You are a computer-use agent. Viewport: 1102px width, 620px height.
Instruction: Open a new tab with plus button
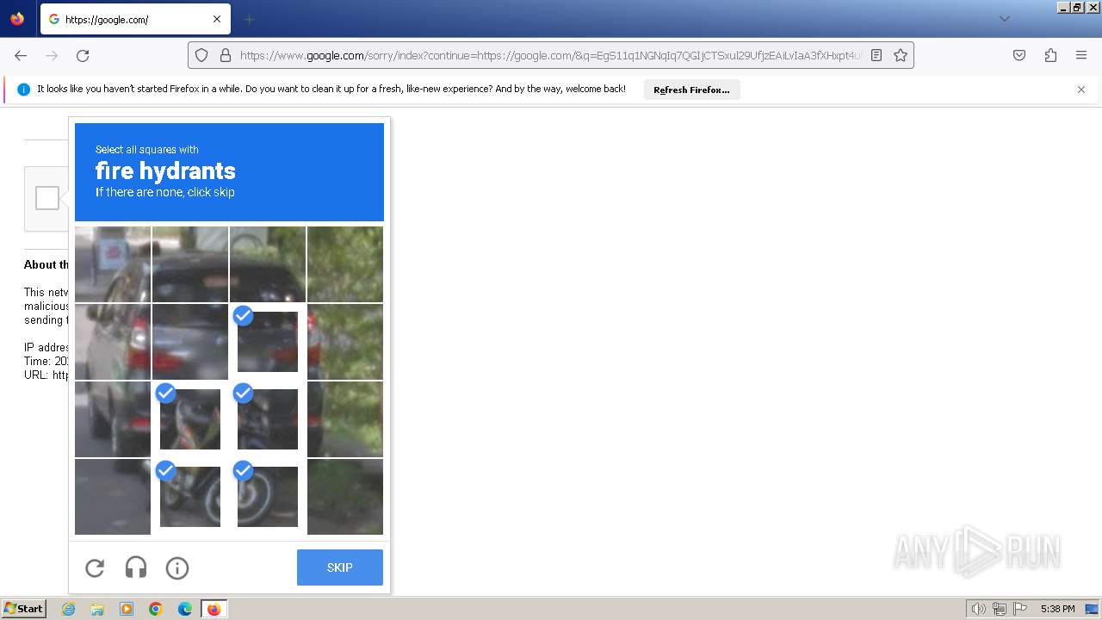pos(249,19)
